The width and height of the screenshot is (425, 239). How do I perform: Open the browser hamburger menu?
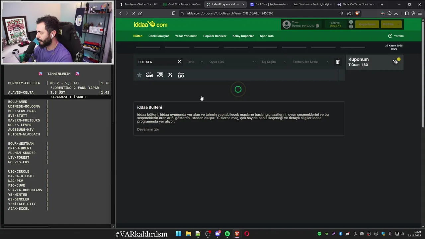[420, 13]
